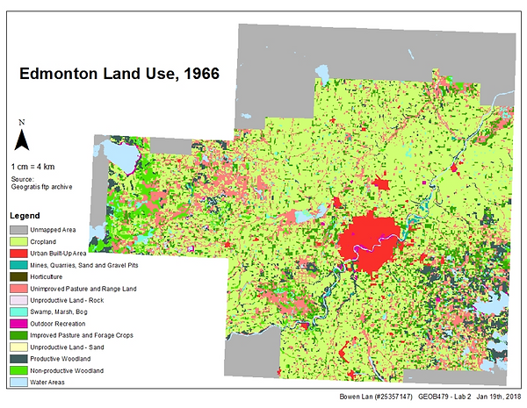The width and height of the screenshot is (527, 408).
Task: Click the large lake at map's west edge
Action: pos(120,155)
